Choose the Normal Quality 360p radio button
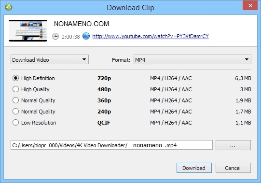The width and height of the screenshot is (261, 183). click(x=15, y=100)
